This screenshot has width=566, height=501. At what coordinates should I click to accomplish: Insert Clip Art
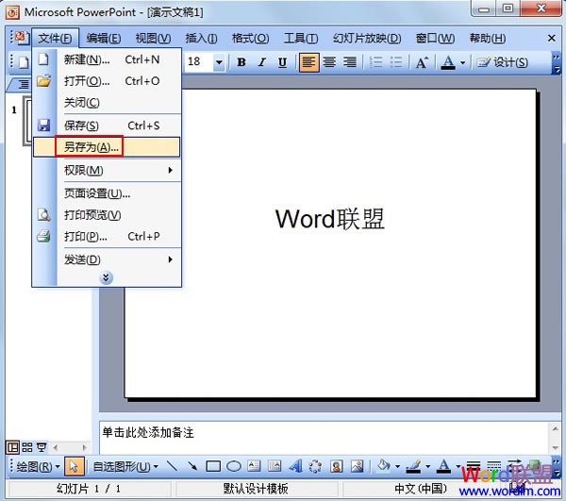click(336, 467)
